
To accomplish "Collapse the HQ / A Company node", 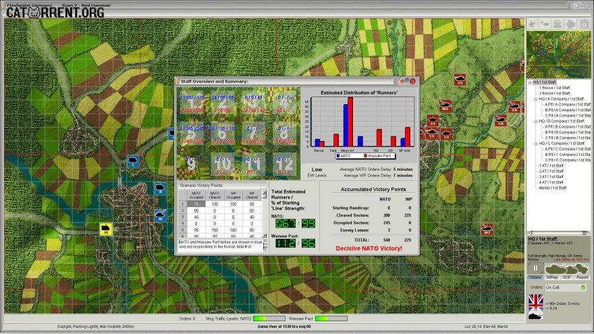I will (536, 99).
